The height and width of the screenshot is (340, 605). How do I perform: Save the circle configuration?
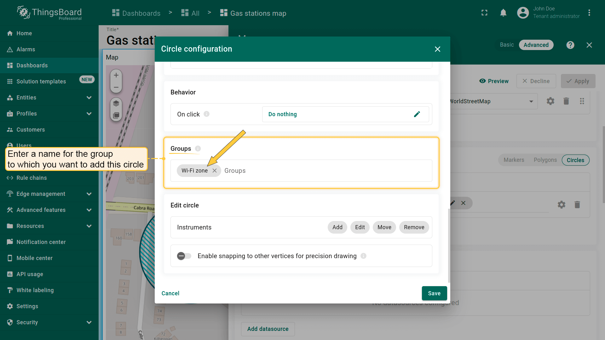434,293
